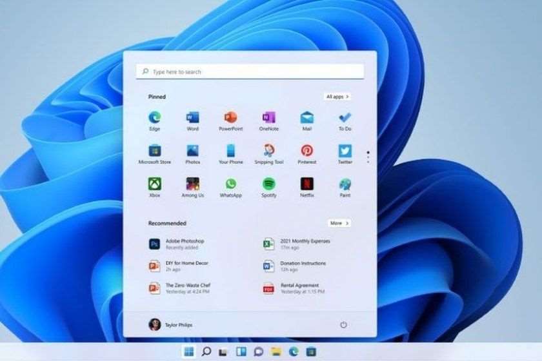Viewport: 542px width, 361px height.
Task: Click the Start button in taskbar
Action: [x=188, y=352]
